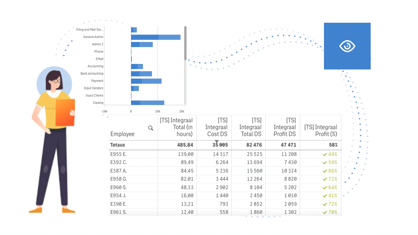The height and width of the screenshot is (235, 418).
Task: Click the eye icon in blue square
Action: click(347, 46)
